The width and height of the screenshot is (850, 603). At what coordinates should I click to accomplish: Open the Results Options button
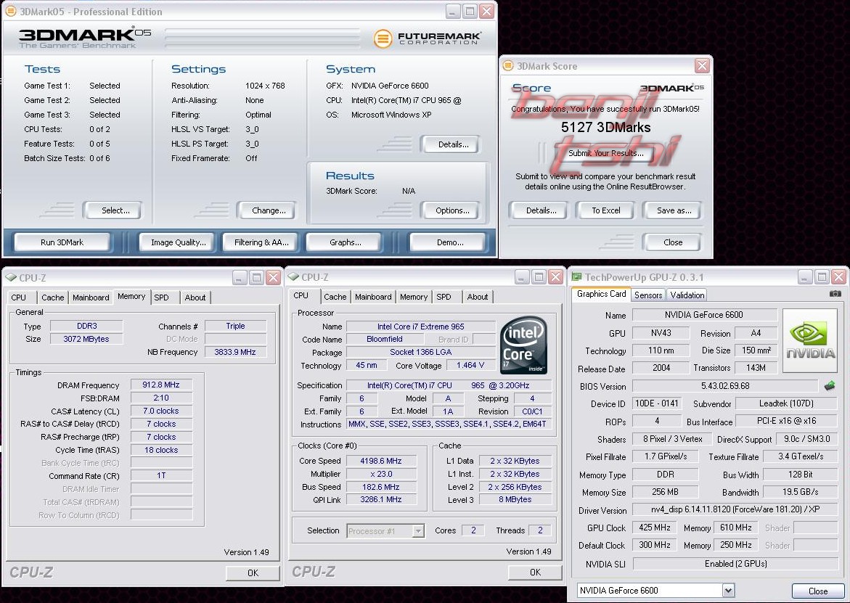pyautogui.click(x=452, y=210)
